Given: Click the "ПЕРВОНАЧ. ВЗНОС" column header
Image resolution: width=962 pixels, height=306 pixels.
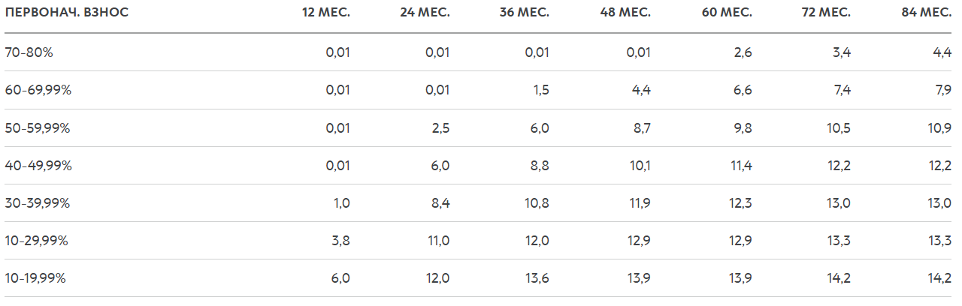Looking at the screenshot, I should 66,13.
